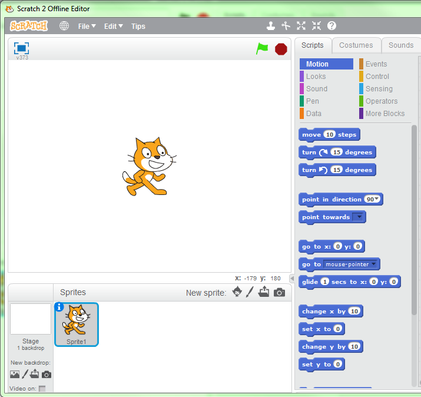Click degrees value in turn counterclockwise block
421x397 pixels.
tap(337, 170)
